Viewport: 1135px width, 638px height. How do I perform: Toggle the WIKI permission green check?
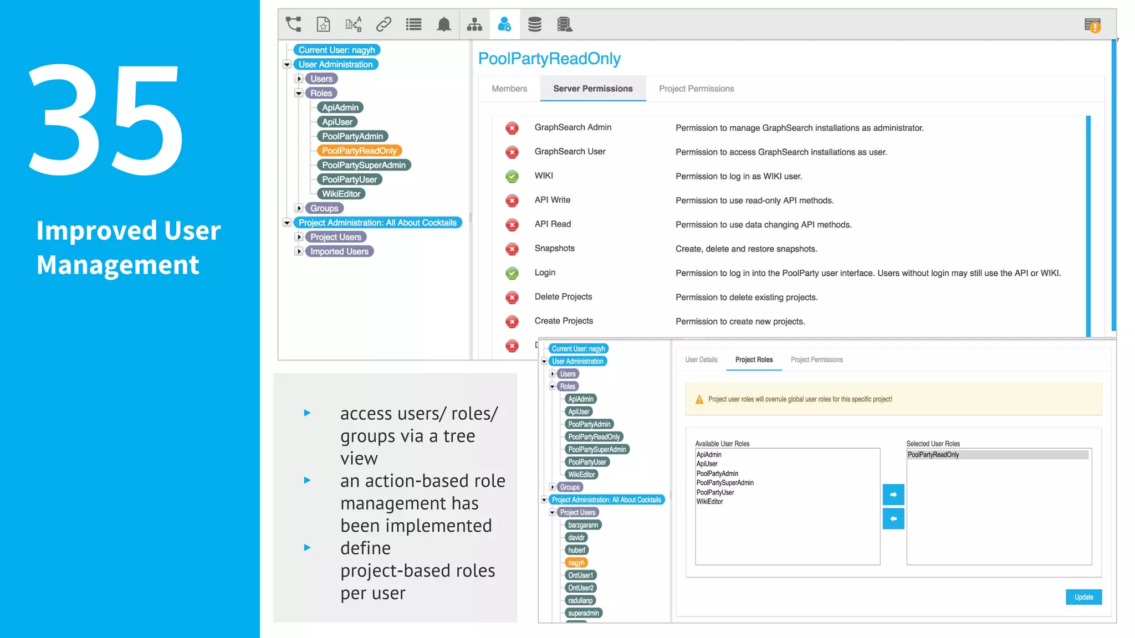[512, 177]
